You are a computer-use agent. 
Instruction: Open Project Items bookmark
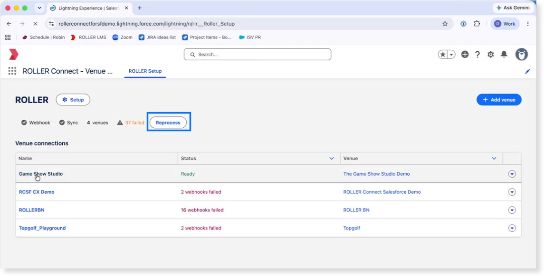pyautogui.click(x=206, y=37)
